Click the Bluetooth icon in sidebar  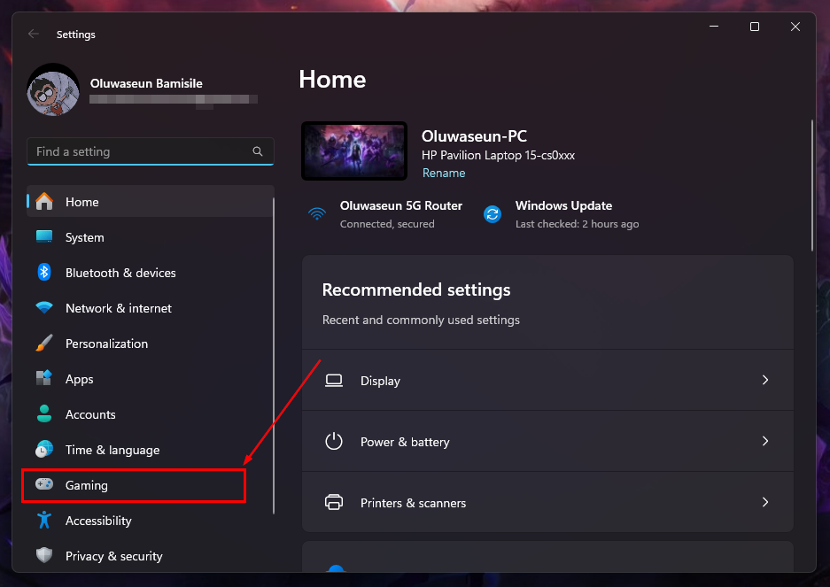44,272
